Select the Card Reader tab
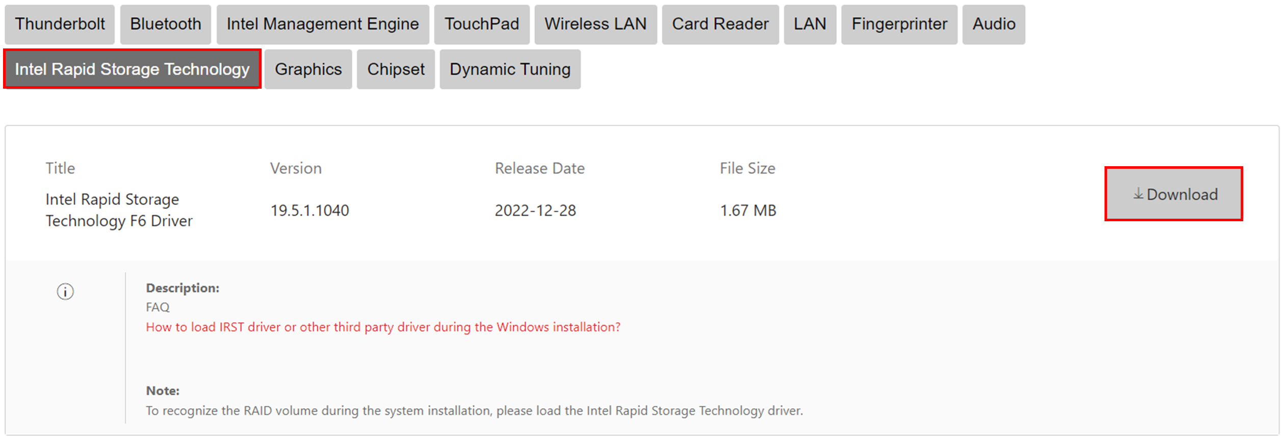The image size is (1288, 442). [719, 24]
